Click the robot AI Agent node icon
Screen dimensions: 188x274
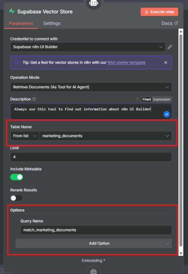94,3
